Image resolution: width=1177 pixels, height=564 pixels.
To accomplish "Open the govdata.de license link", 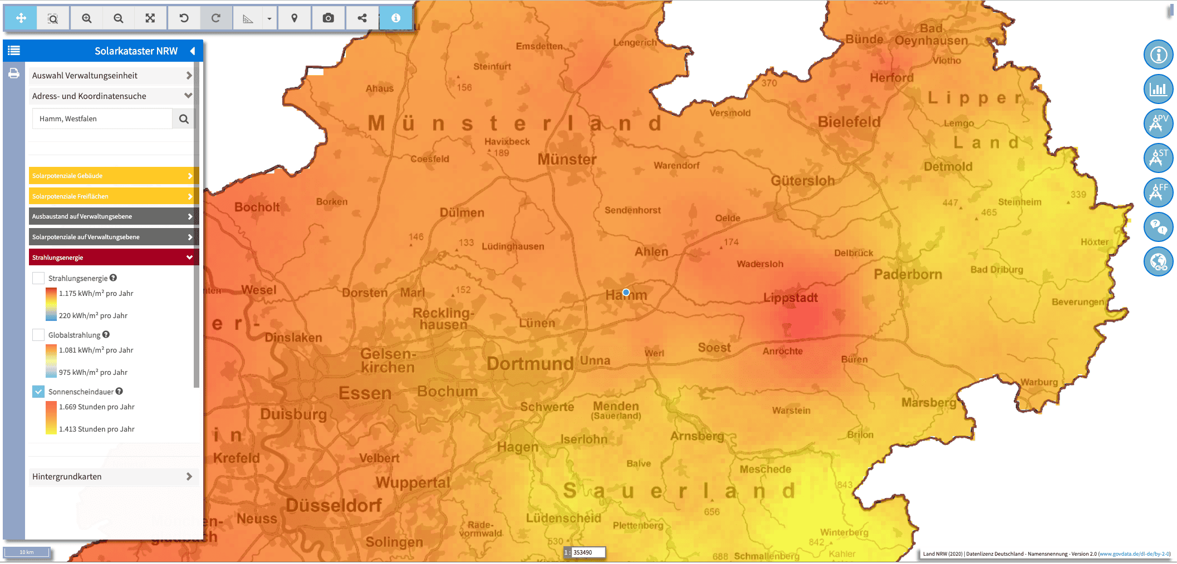I will [1134, 554].
